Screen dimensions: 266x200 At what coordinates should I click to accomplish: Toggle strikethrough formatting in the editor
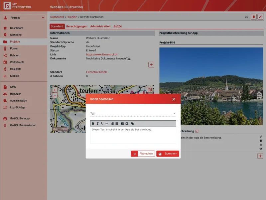point(107,124)
